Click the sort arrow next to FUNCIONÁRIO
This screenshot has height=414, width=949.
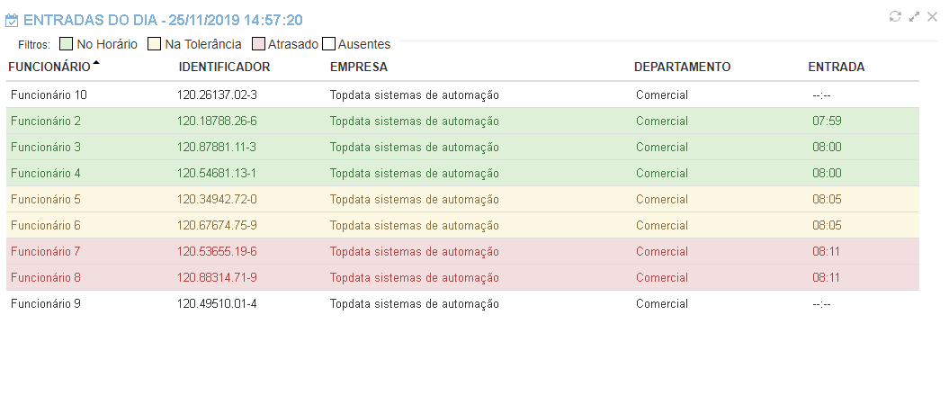[96, 63]
